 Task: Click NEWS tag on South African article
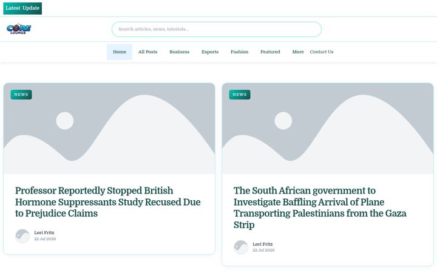[240, 95]
